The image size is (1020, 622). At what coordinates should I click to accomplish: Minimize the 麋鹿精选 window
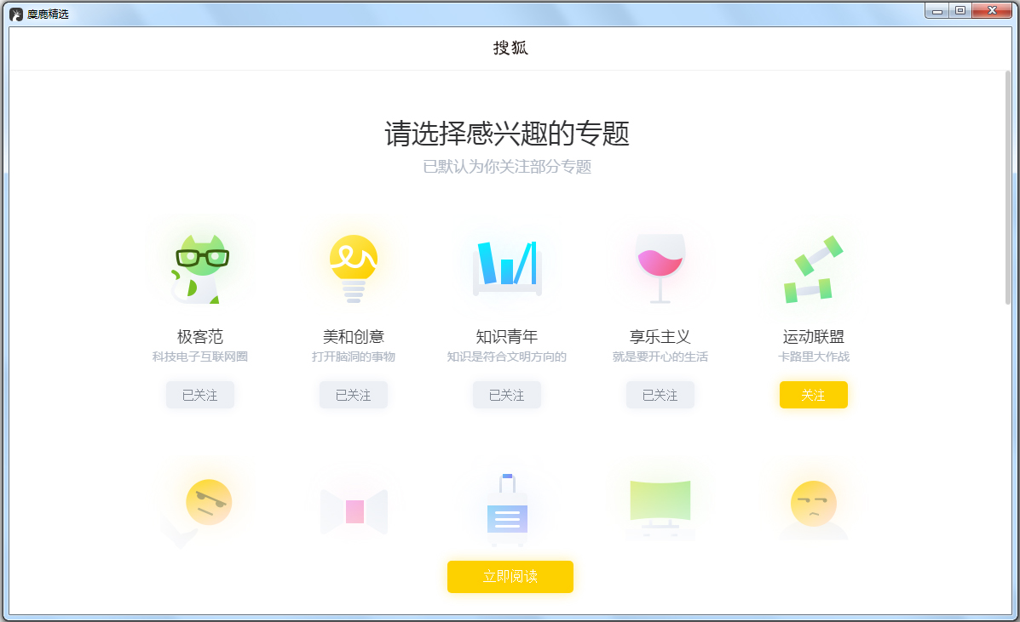click(936, 11)
